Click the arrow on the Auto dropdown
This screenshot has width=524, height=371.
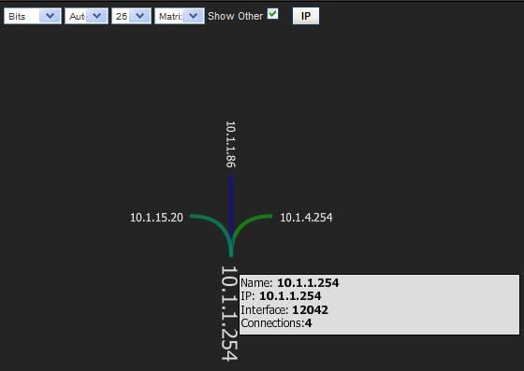coord(97,16)
